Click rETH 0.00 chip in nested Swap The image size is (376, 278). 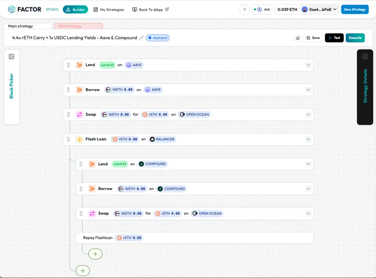pos(167,213)
